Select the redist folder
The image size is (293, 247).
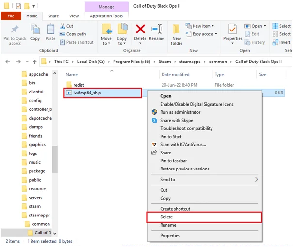tap(79, 85)
